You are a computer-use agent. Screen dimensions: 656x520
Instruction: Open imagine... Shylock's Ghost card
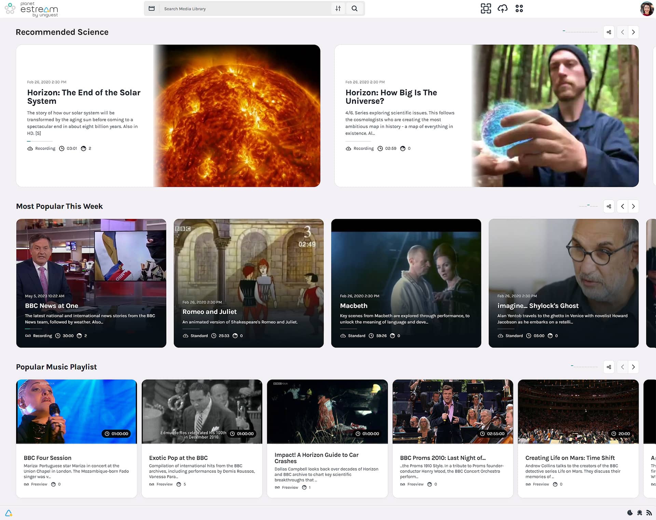click(564, 283)
